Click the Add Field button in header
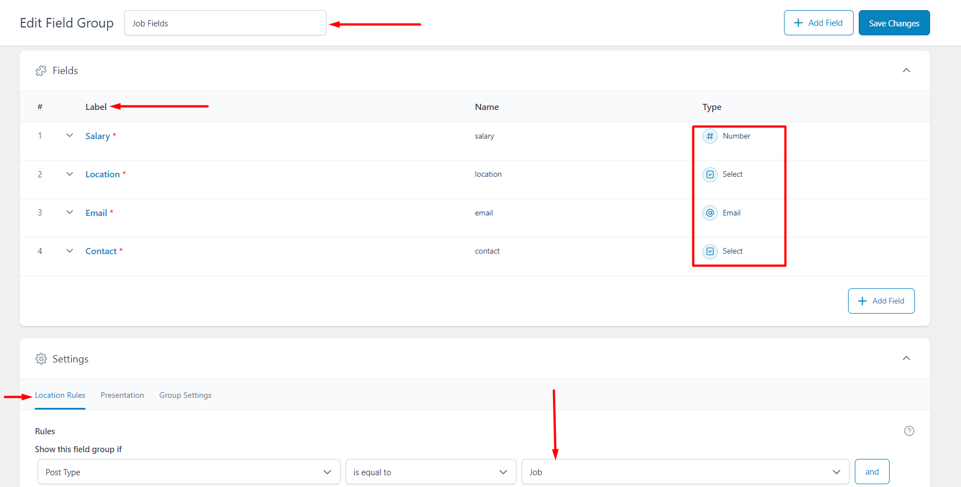This screenshot has width=961, height=487. point(818,23)
